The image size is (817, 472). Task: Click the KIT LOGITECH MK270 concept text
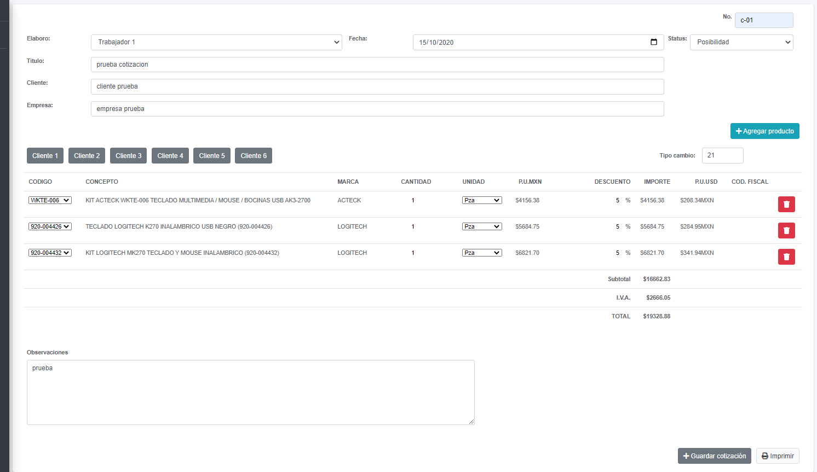[182, 253]
